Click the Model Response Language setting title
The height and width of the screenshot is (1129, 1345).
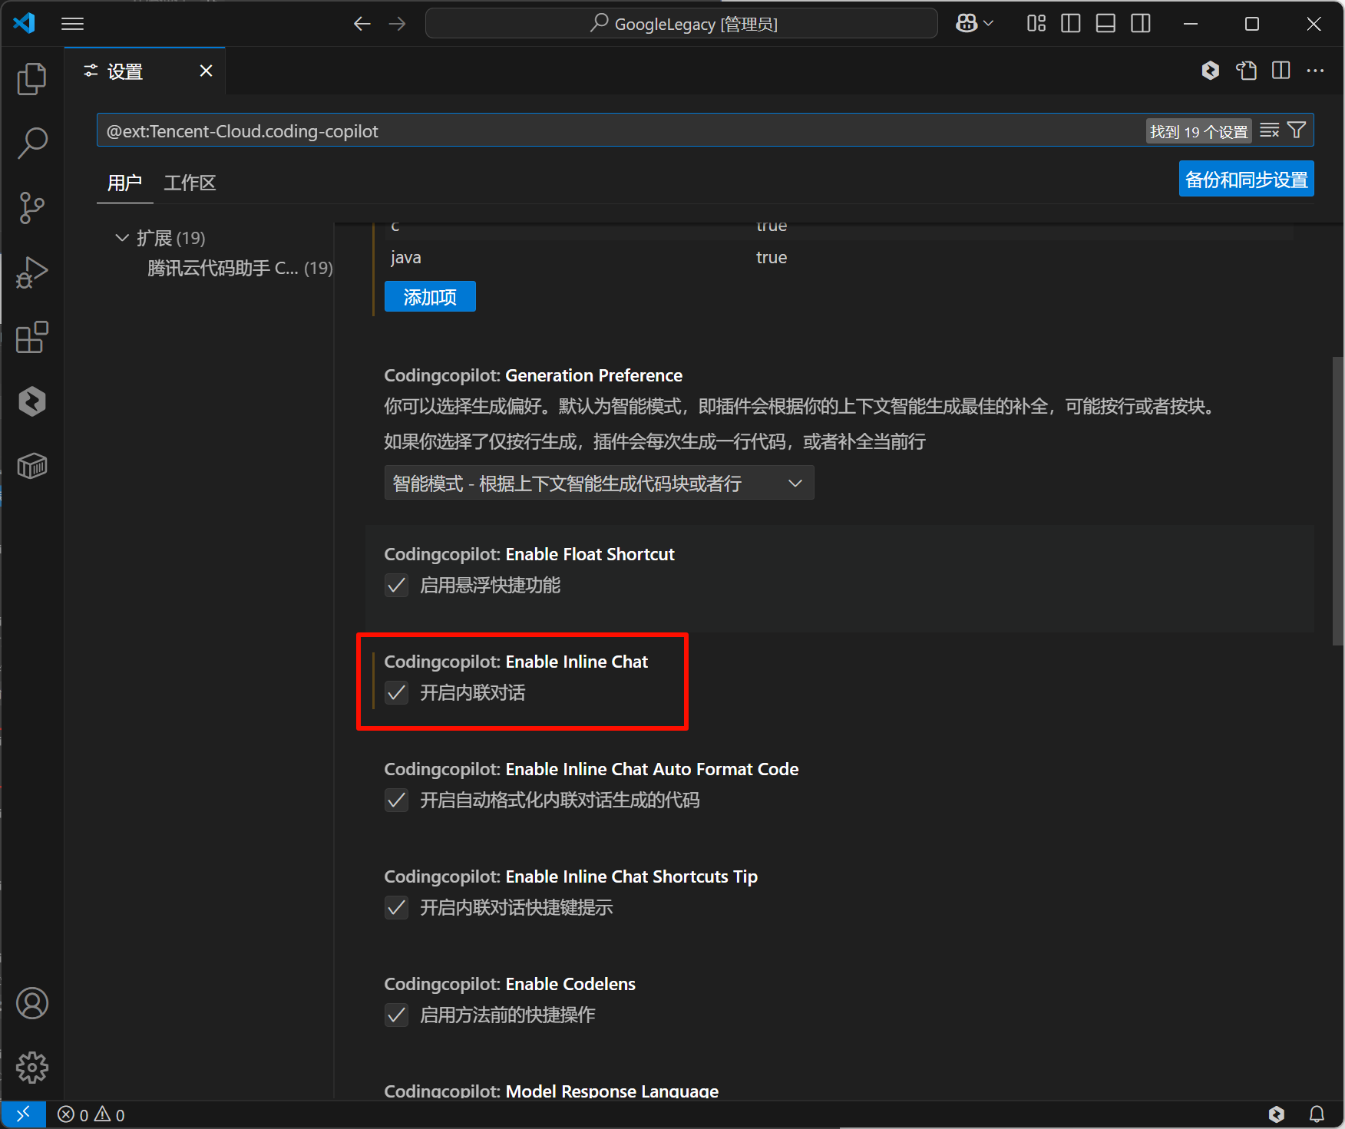point(551,1091)
